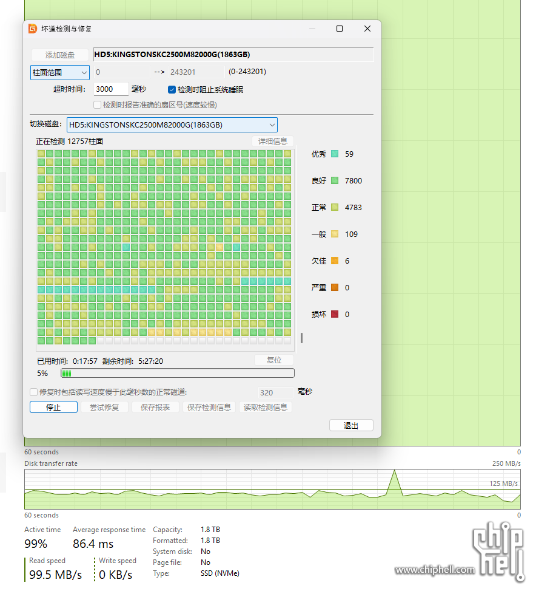Maximize the 坏道检测与修复 window

point(340,29)
